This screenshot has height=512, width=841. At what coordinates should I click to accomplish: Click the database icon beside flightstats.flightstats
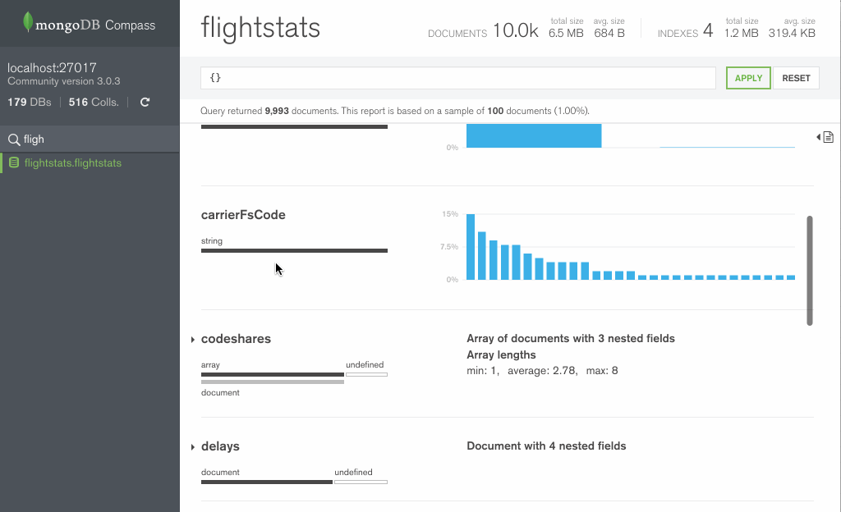[x=14, y=162]
